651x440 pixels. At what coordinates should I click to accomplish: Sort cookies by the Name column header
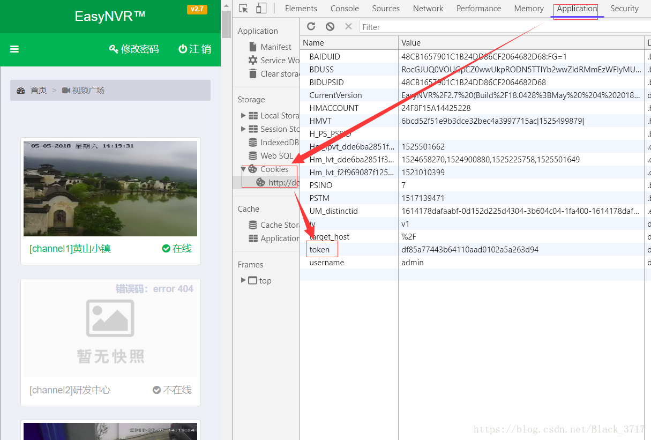tap(349, 43)
